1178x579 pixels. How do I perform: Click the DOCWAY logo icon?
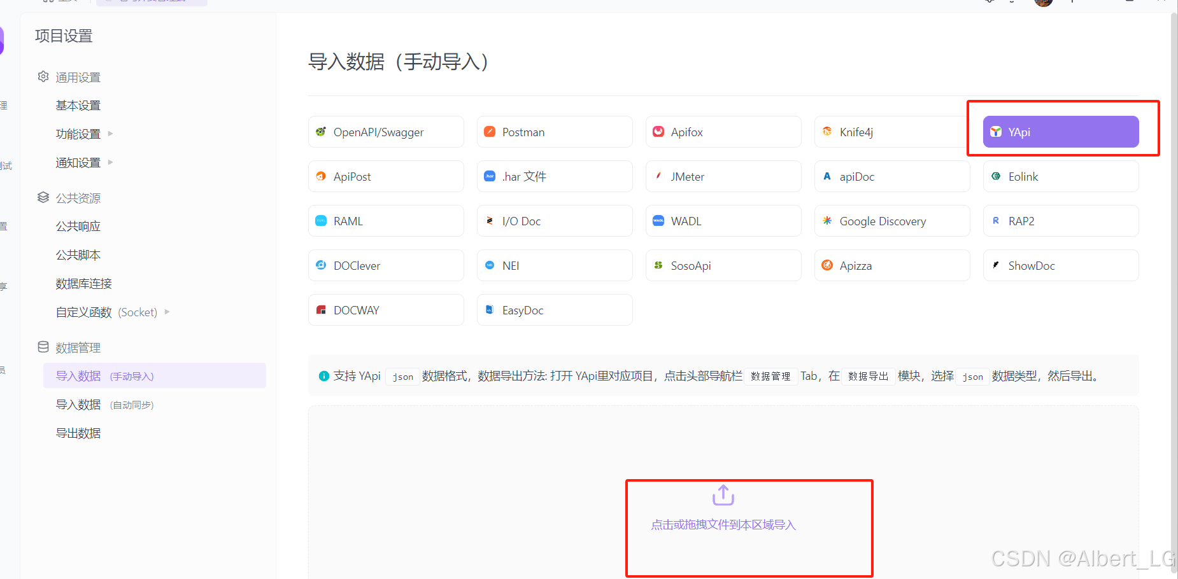click(x=321, y=310)
